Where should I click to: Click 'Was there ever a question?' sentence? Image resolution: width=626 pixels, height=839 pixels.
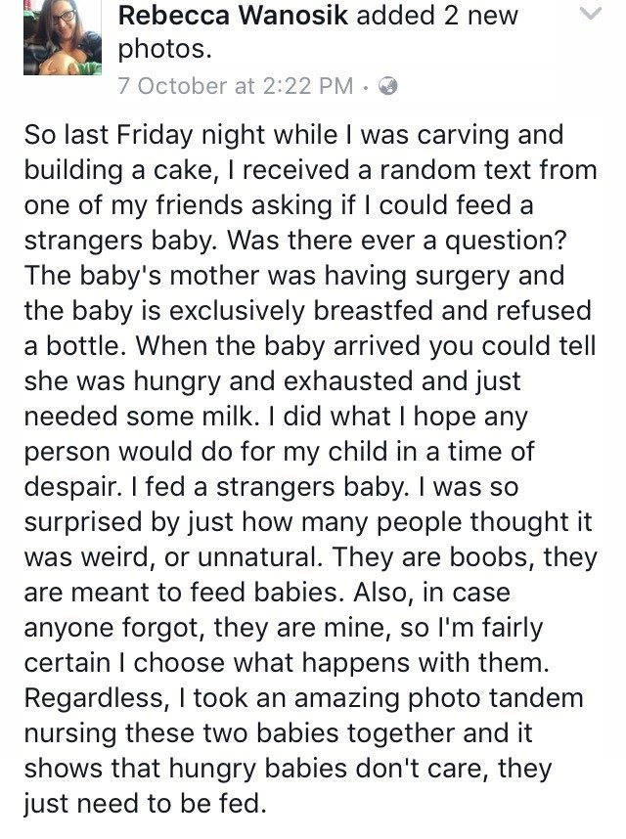(396, 241)
